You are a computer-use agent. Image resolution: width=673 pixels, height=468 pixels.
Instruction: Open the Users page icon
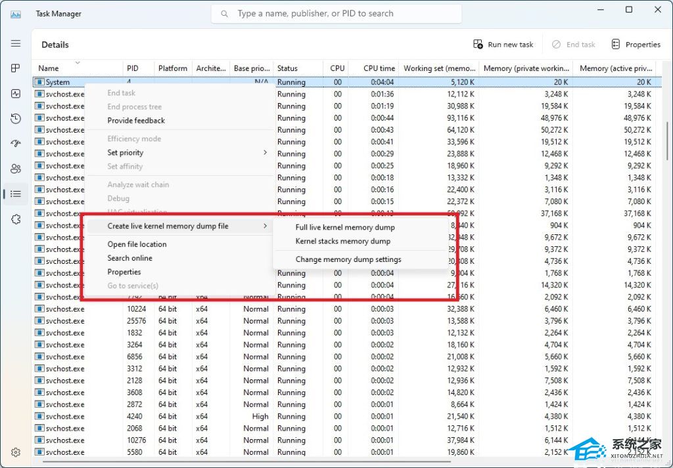pos(16,169)
